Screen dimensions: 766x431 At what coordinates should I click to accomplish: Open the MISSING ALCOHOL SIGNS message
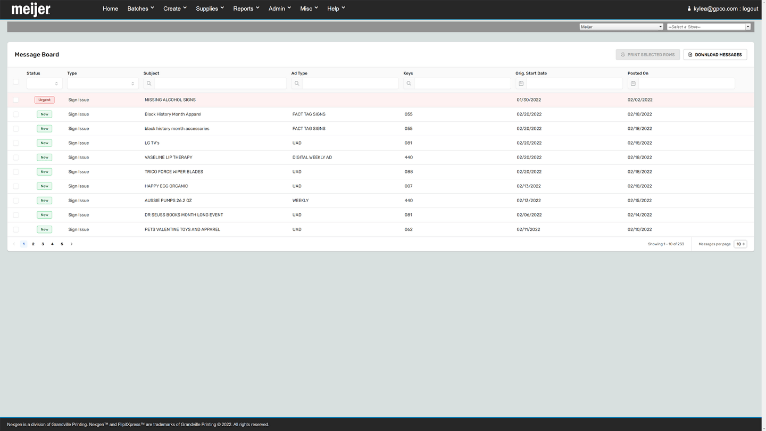click(x=170, y=100)
